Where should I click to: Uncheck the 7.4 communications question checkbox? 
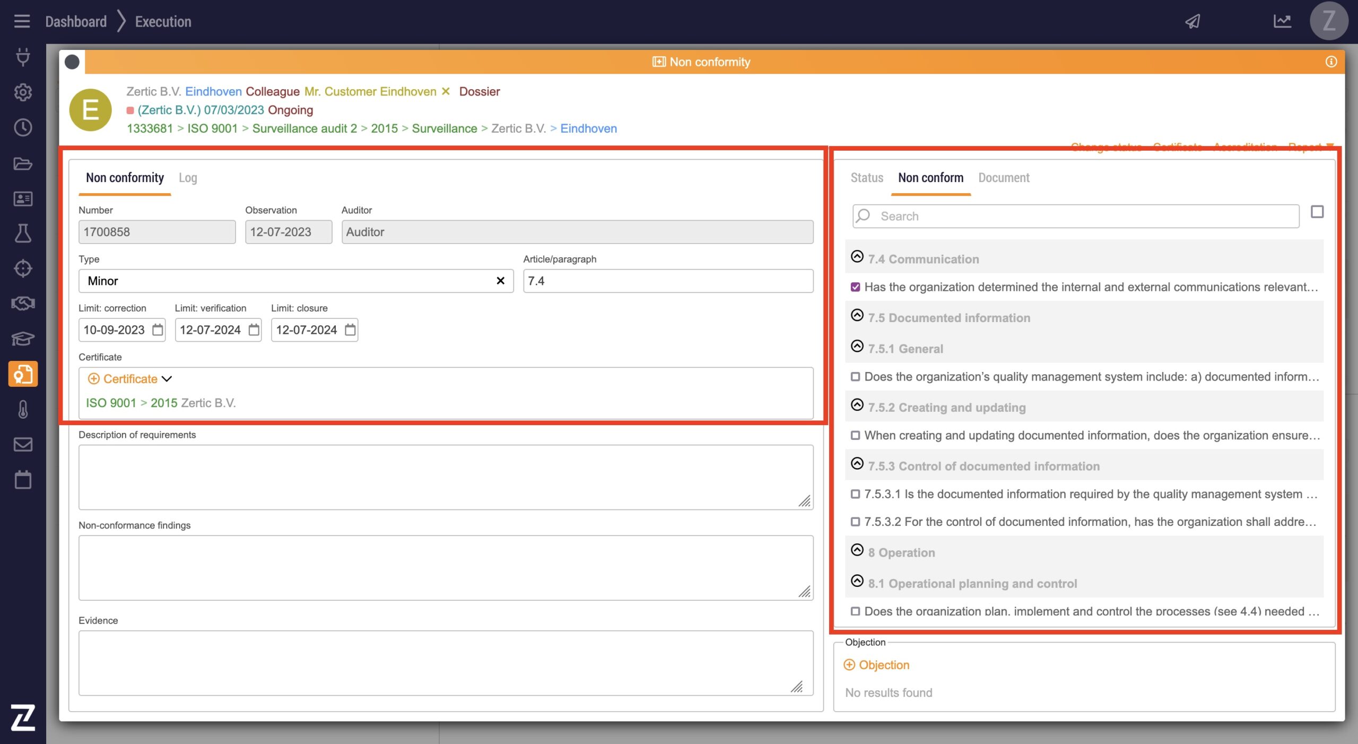[x=855, y=287]
